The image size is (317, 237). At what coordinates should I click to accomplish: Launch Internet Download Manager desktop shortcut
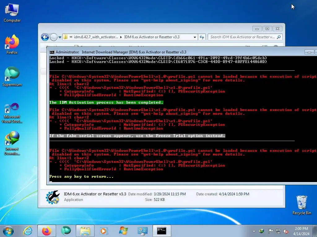click(12, 143)
